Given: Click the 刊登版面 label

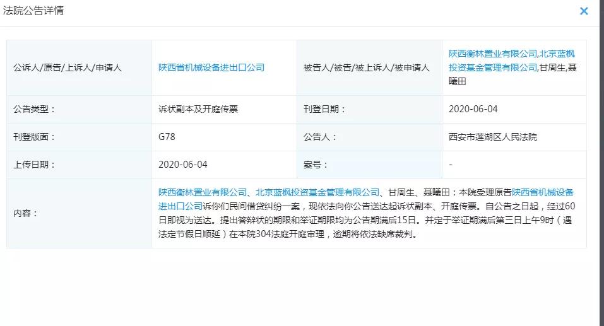Looking at the screenshot, I should tap(34, 137).
